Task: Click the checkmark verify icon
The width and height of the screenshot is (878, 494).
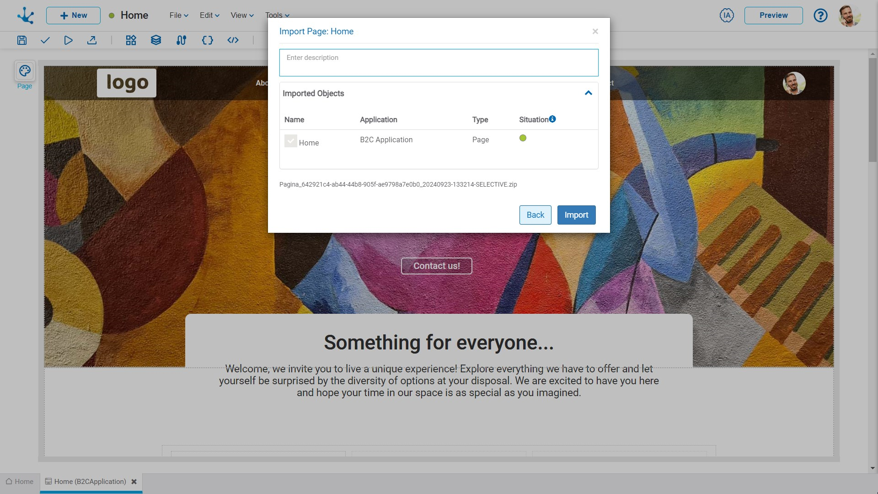Action: coord(45,40)
